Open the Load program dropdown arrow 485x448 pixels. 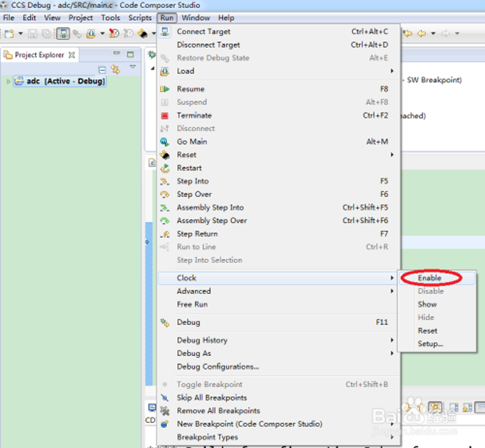102,34
